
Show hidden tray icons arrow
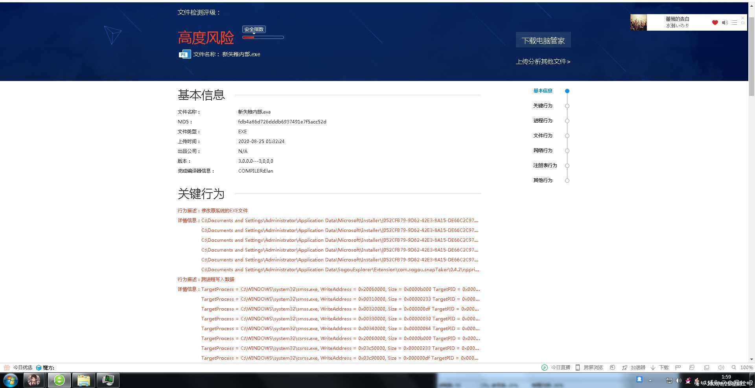coord(650,381)
